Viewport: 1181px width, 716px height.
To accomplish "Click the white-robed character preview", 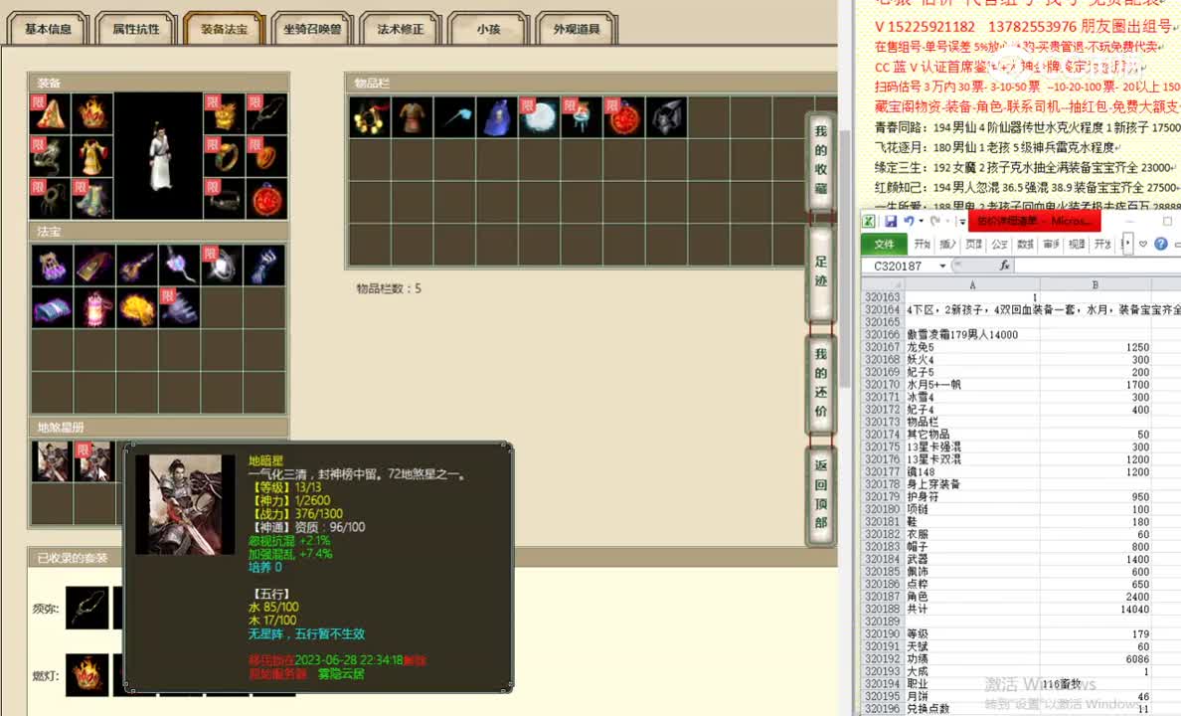I will (159, 156).
